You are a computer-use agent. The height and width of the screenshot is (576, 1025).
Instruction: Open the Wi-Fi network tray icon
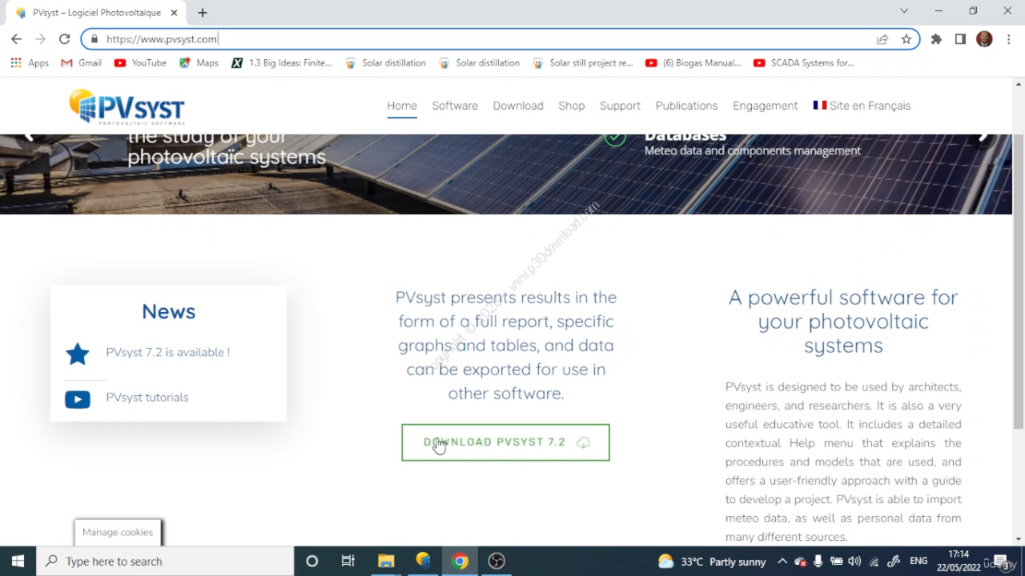click(874, 562)
